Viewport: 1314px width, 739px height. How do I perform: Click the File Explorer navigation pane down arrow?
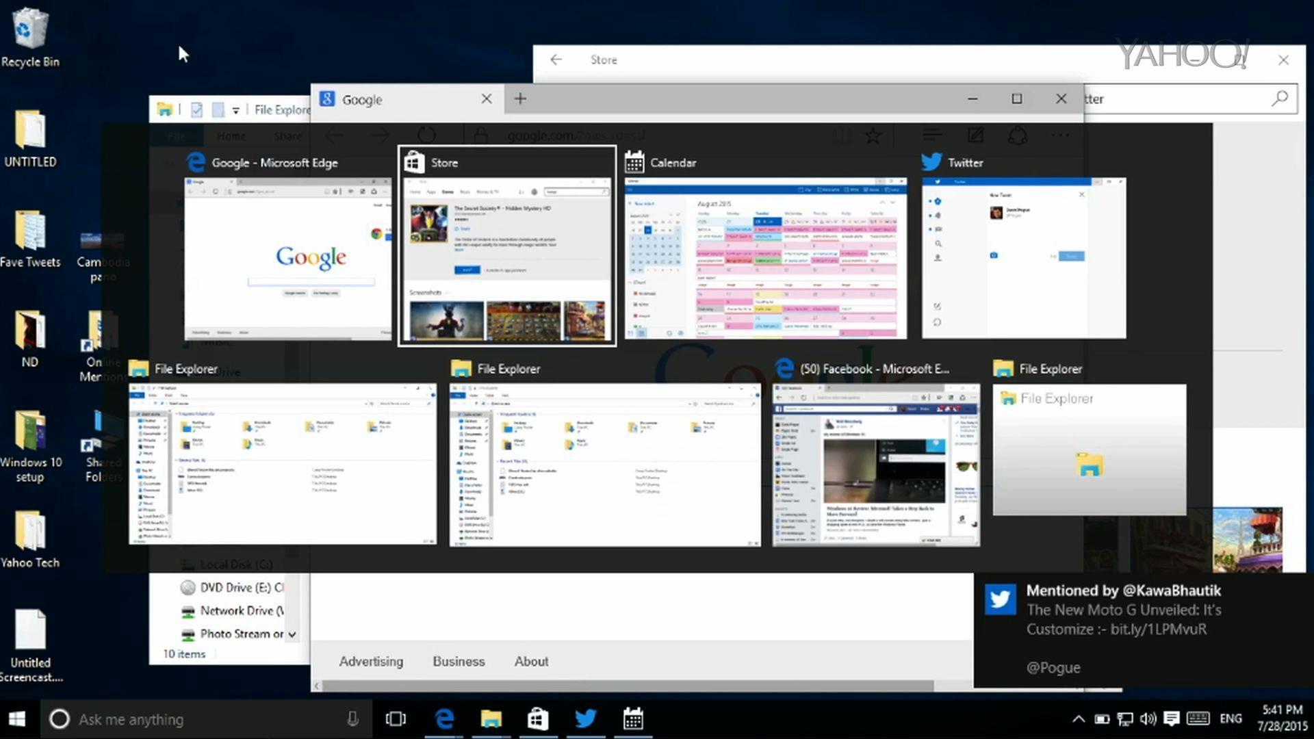(292, 634)
